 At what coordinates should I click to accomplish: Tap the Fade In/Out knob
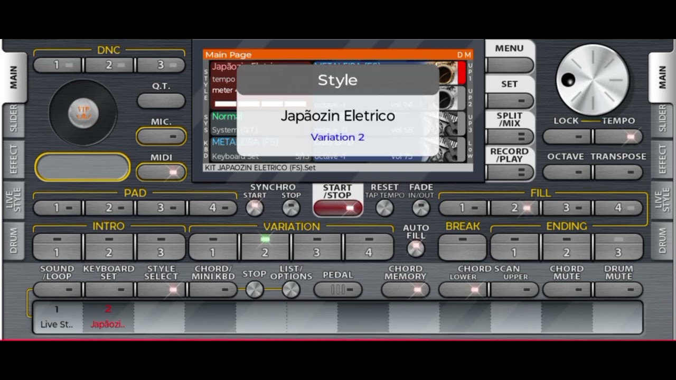pos(421,208)
